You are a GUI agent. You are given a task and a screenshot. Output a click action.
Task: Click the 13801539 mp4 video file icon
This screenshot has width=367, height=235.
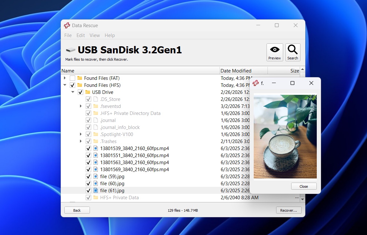pyautogui.click(x=96, y=148)
